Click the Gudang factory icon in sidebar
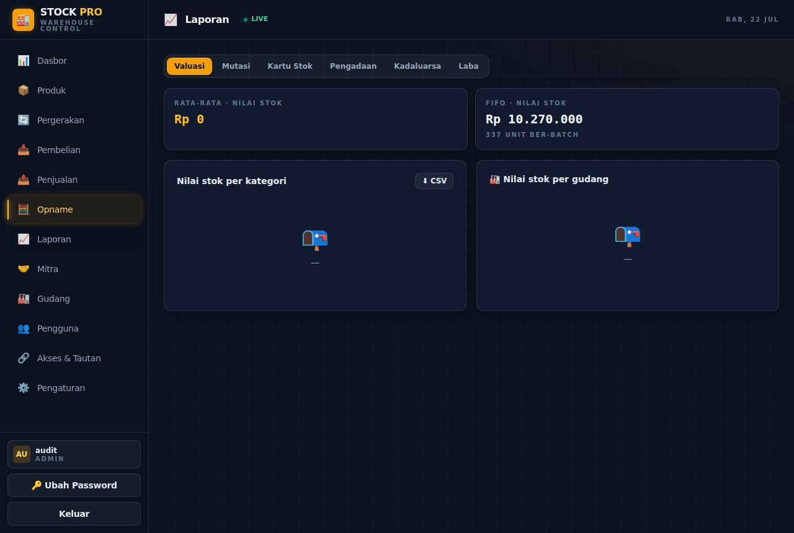Image resolution: width=794 pixels, height=533 pixels. 24,299
